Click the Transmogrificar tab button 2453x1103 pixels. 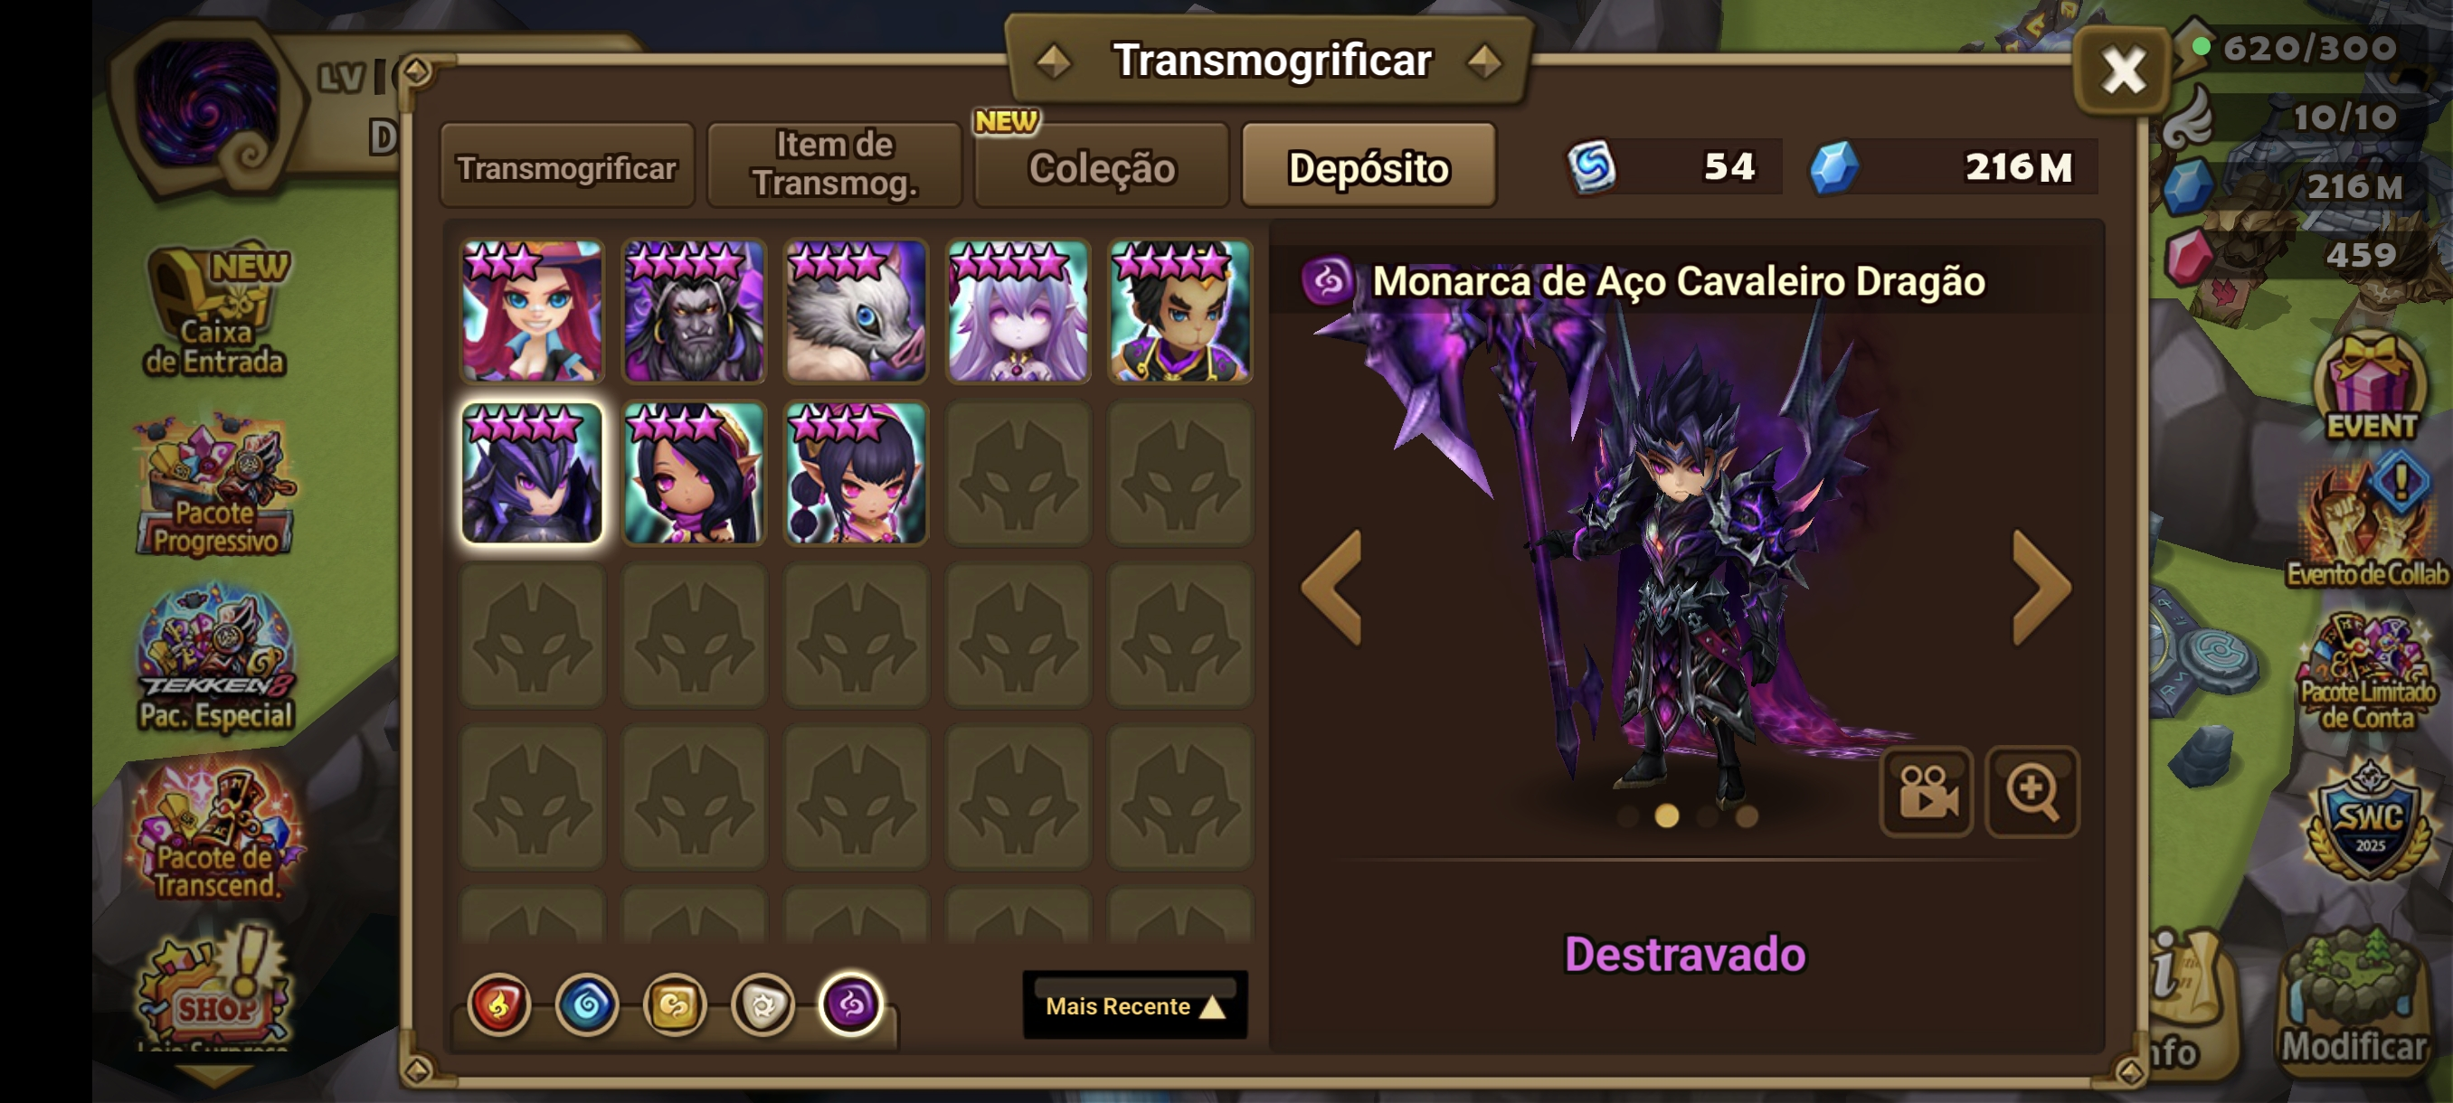point(566,166)
